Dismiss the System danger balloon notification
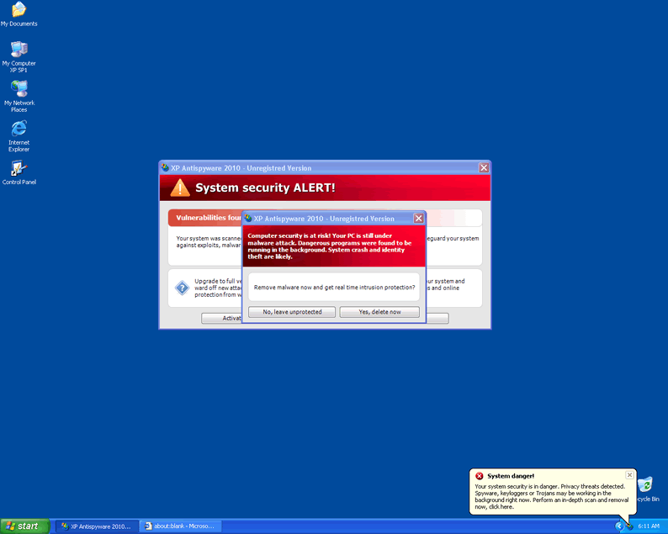 pos(629,475)
